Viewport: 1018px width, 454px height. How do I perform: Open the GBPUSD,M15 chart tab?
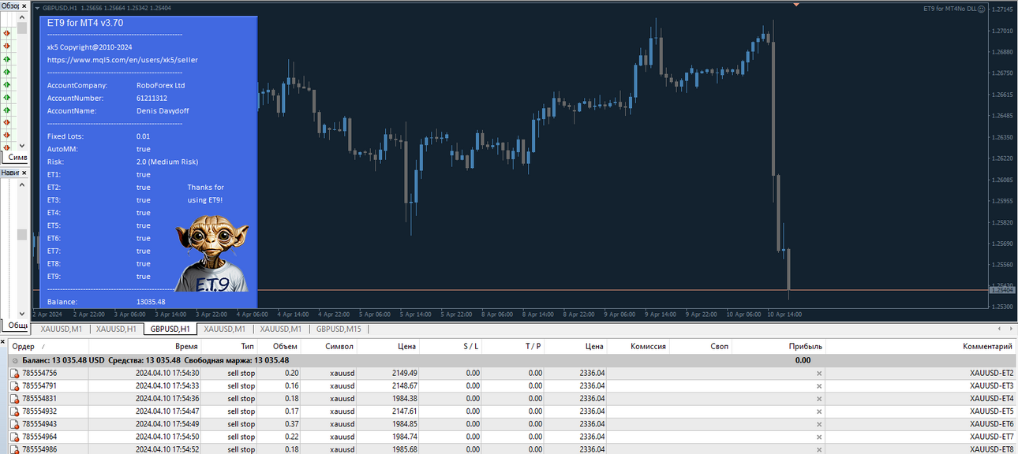pos(339,329)
